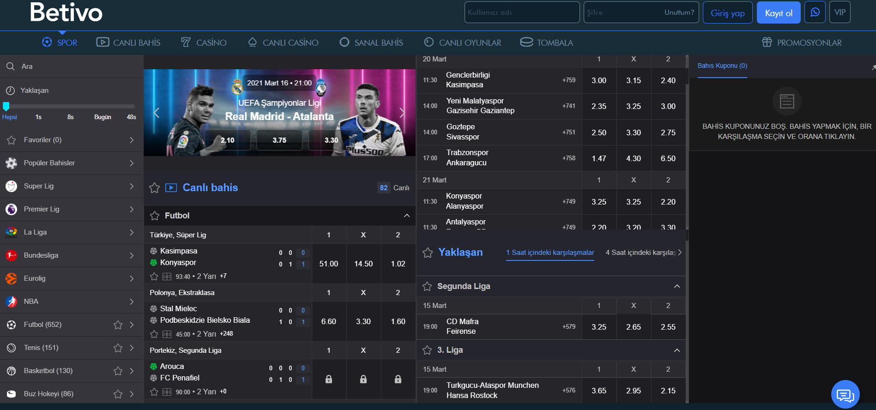The height and width of the screenshot is (410, 876).
Task: Open the live chat support bubble
Action: (x=845, y=395)
